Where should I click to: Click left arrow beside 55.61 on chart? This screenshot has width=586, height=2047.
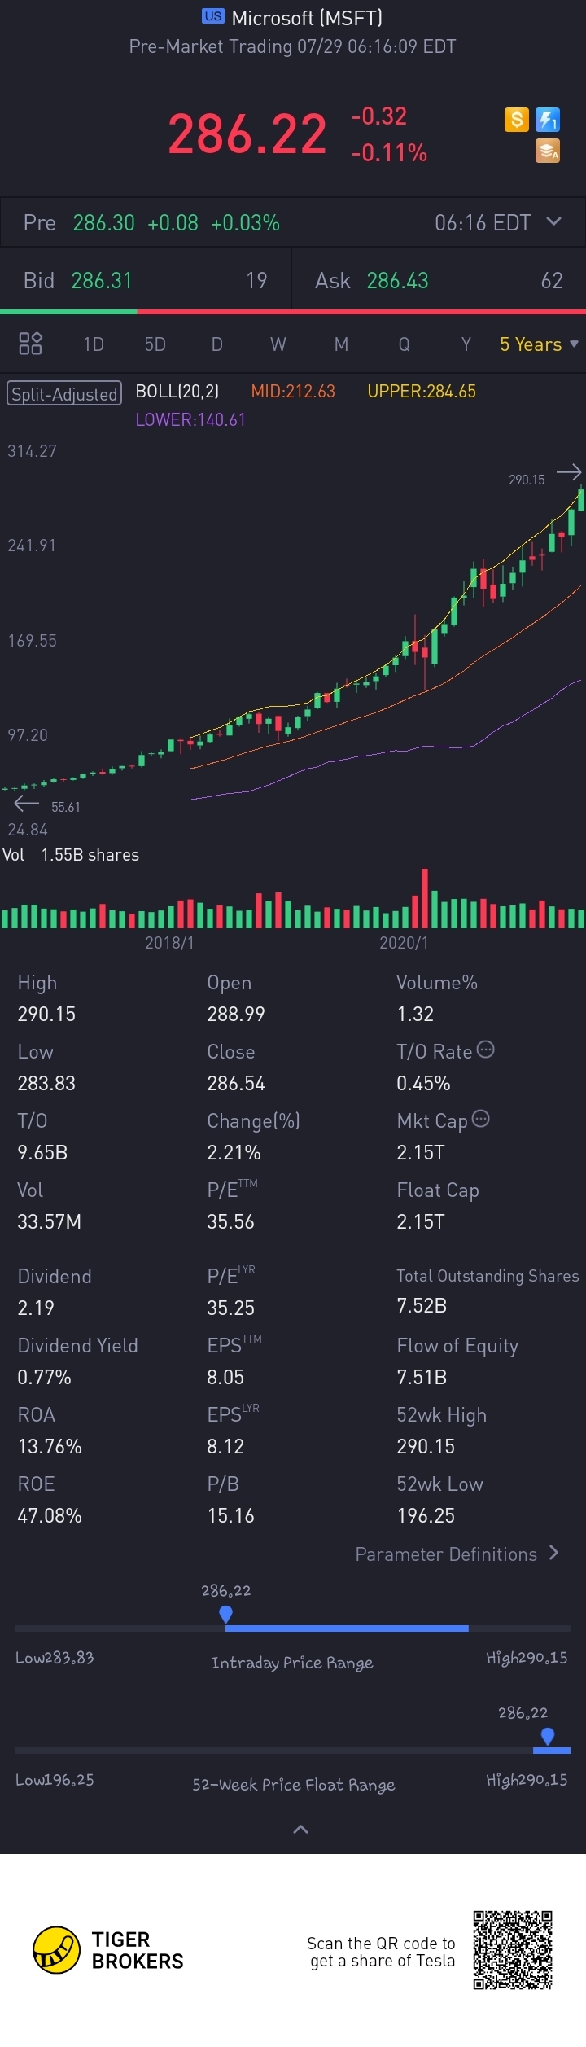point(27,804)
